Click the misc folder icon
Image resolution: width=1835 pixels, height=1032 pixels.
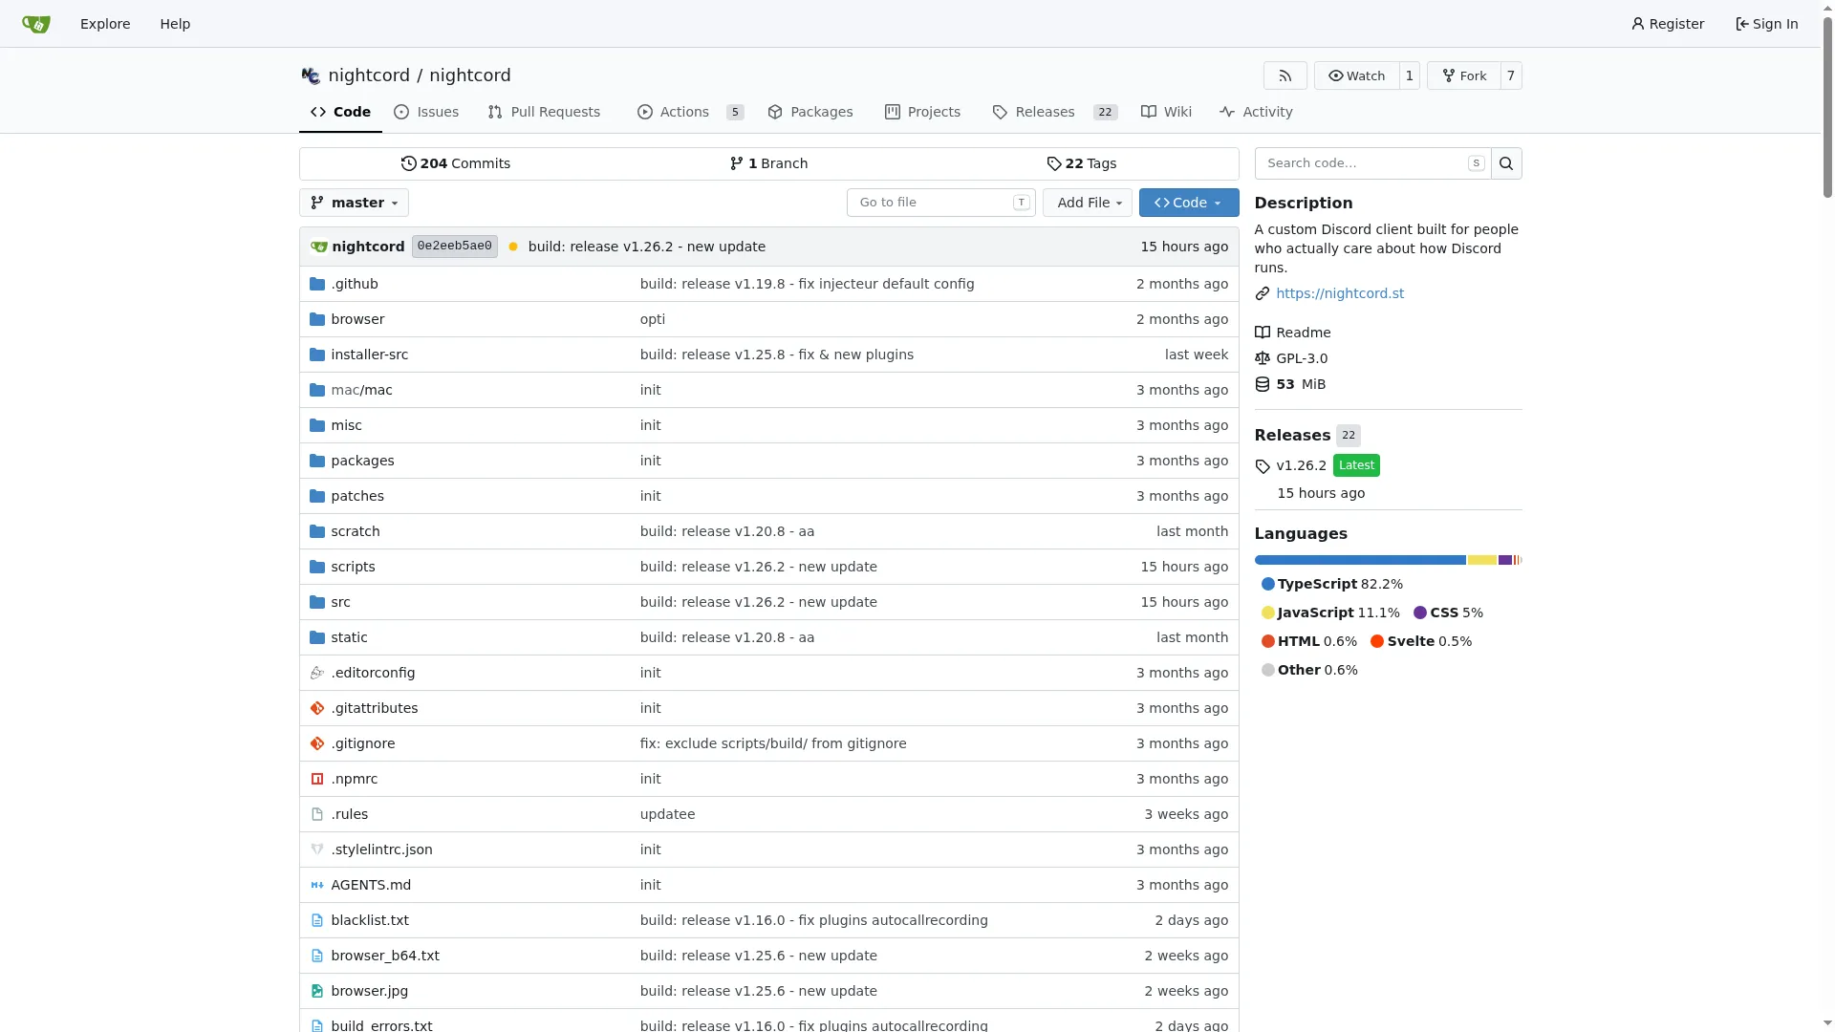(317, 425)
